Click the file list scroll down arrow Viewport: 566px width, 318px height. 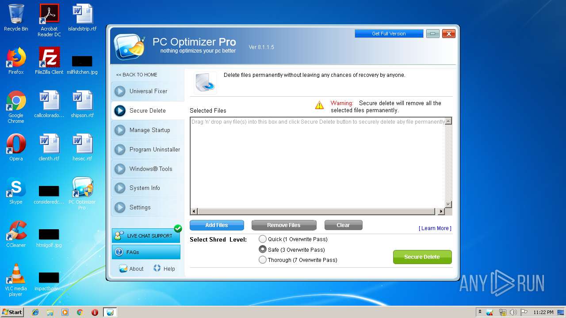coord(448,204)
